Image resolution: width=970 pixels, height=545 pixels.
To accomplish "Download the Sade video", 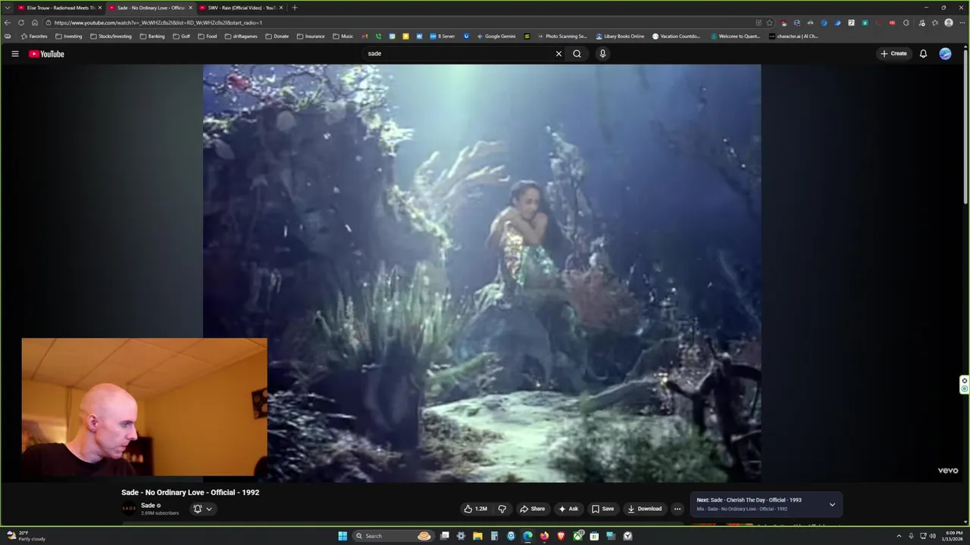I will [x=645, y=509].
